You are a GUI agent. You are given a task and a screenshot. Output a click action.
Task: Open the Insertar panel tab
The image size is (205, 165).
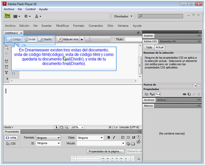148,36
